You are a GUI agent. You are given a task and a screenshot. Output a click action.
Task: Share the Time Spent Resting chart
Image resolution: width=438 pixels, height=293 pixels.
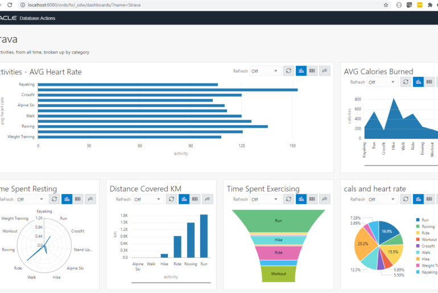tap(90, 199)
